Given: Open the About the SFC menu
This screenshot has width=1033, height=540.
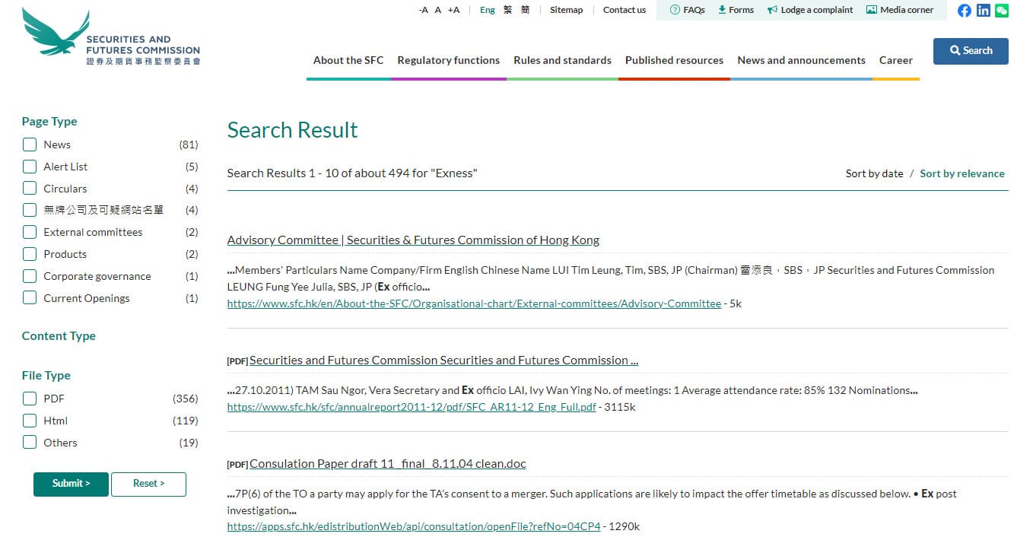Looking at the screenshot, I should [348, 60].
